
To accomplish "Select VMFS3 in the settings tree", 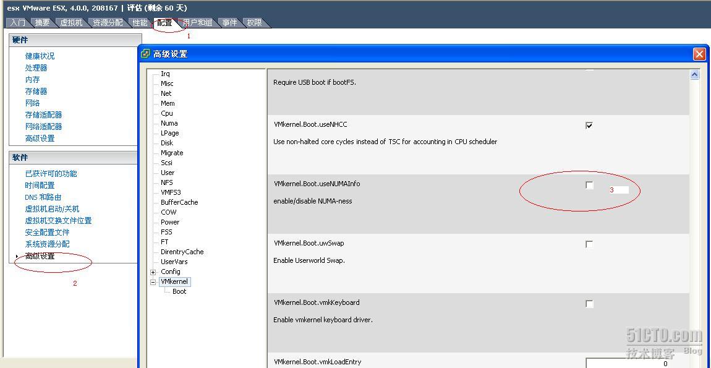I will (x=171, y=192).
